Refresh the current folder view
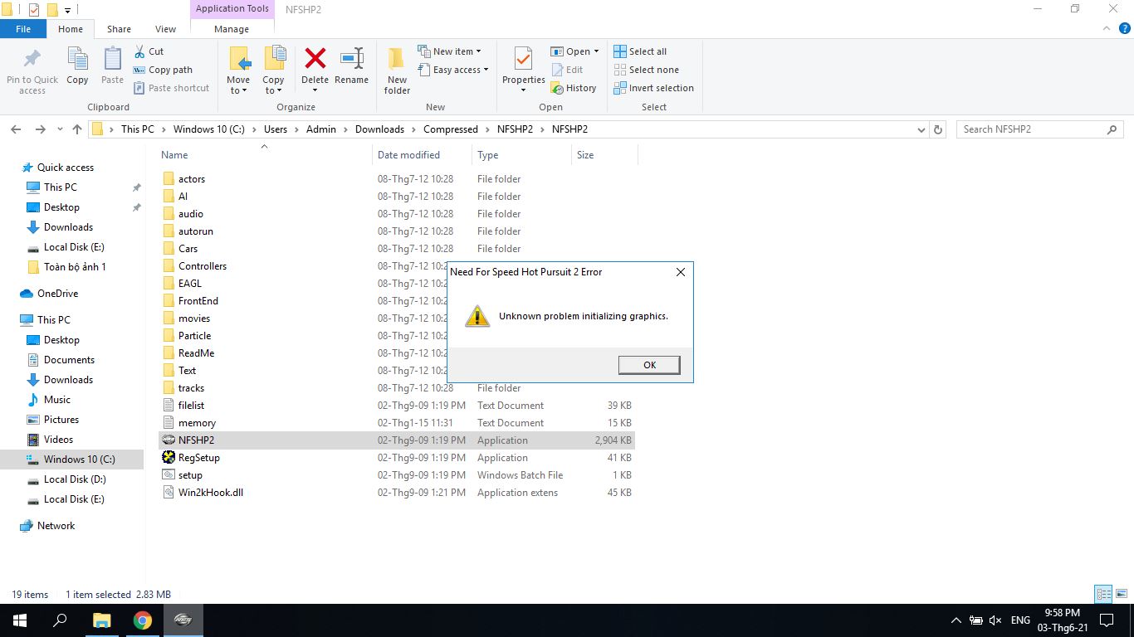This screenshot has height=637, width=1134. (938, 129)
